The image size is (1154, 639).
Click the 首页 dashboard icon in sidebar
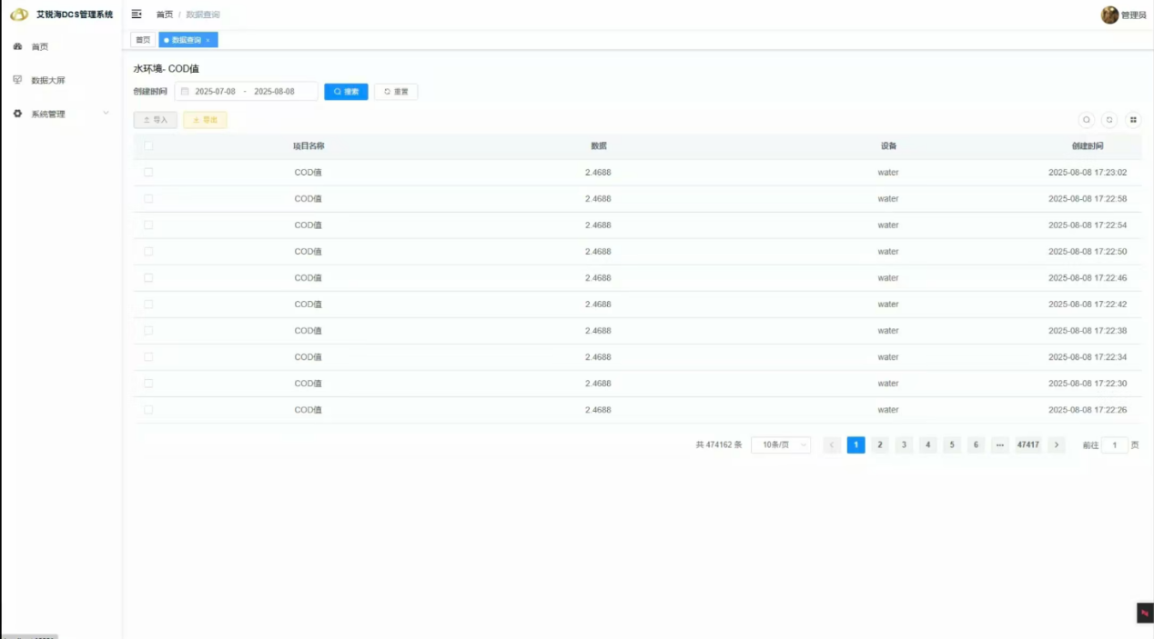(x=17, y=46)
